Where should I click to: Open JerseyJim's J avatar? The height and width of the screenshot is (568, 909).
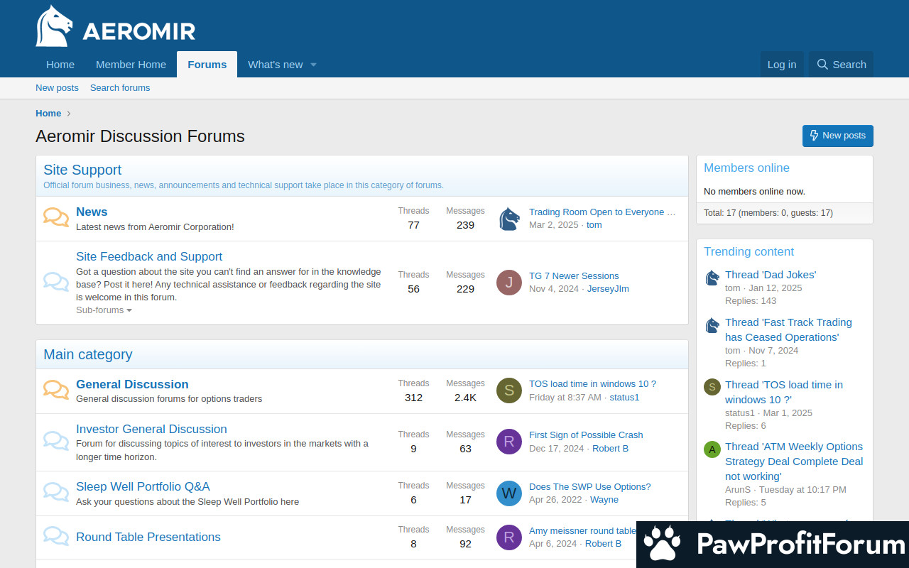click(509, 283)
